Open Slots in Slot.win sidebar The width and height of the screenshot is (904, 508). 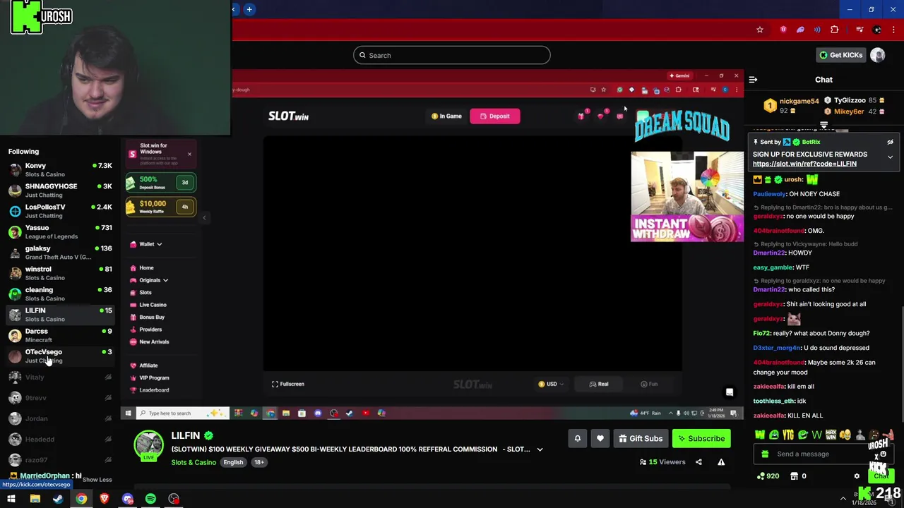pyautogui.click(x=141, y=293)
